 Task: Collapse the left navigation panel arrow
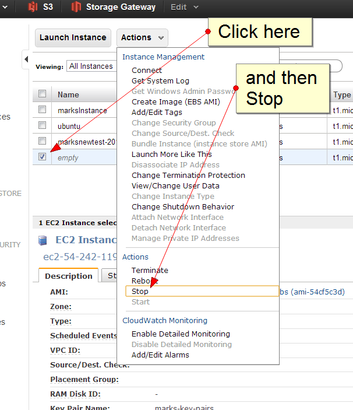click(x=26, y=59)
